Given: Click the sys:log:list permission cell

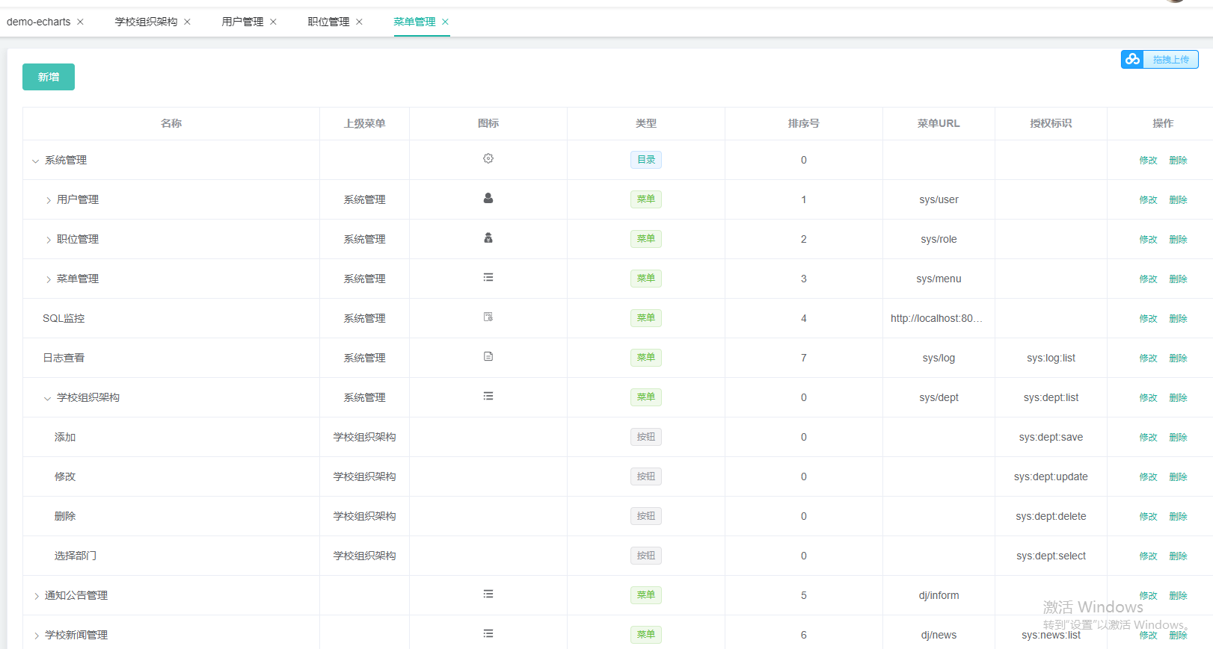Looking at the screenshot, I should tap(1051, 358).
